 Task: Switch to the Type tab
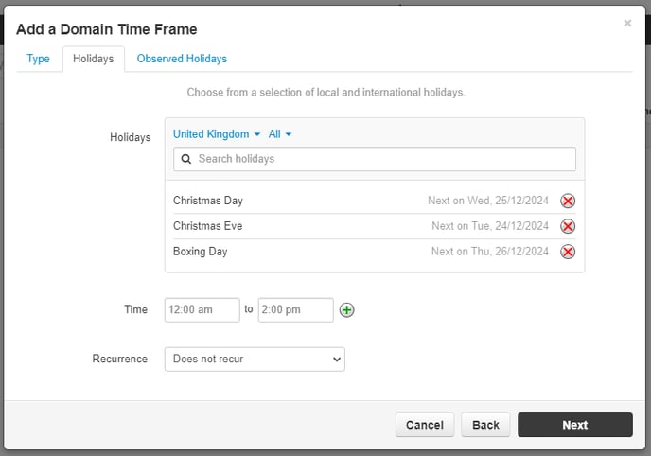[x=38, y=59]
